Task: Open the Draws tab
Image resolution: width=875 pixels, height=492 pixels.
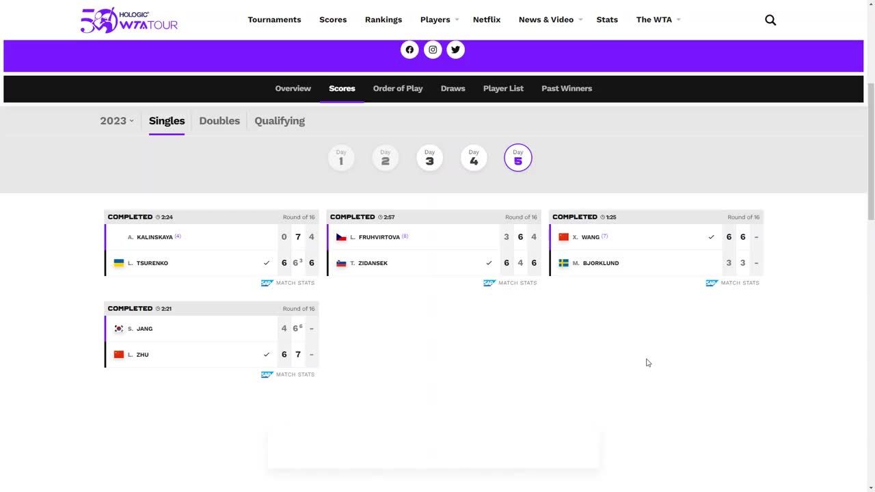Action: 453,89
